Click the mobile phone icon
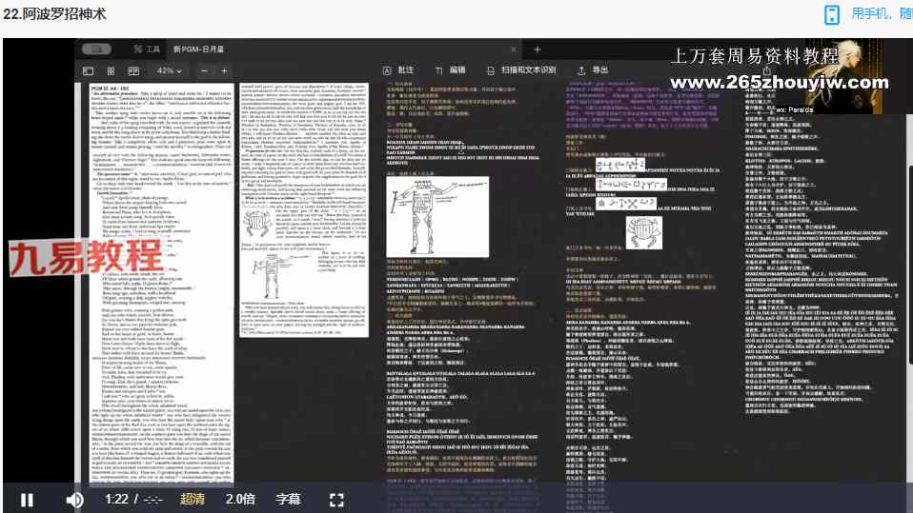 coord(831,14)
